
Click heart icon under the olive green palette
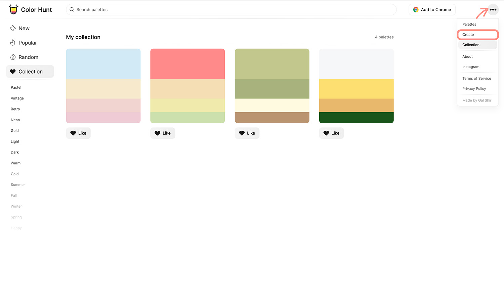click(x=242, y=133)
